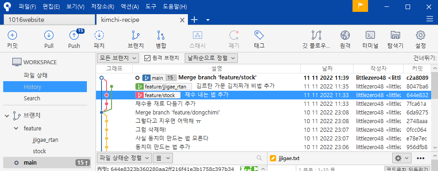Click the search magnifier in file panel

pos(260,158)
